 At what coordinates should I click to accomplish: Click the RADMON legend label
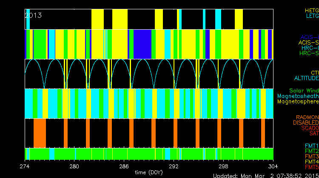click(x=307, y=117)
